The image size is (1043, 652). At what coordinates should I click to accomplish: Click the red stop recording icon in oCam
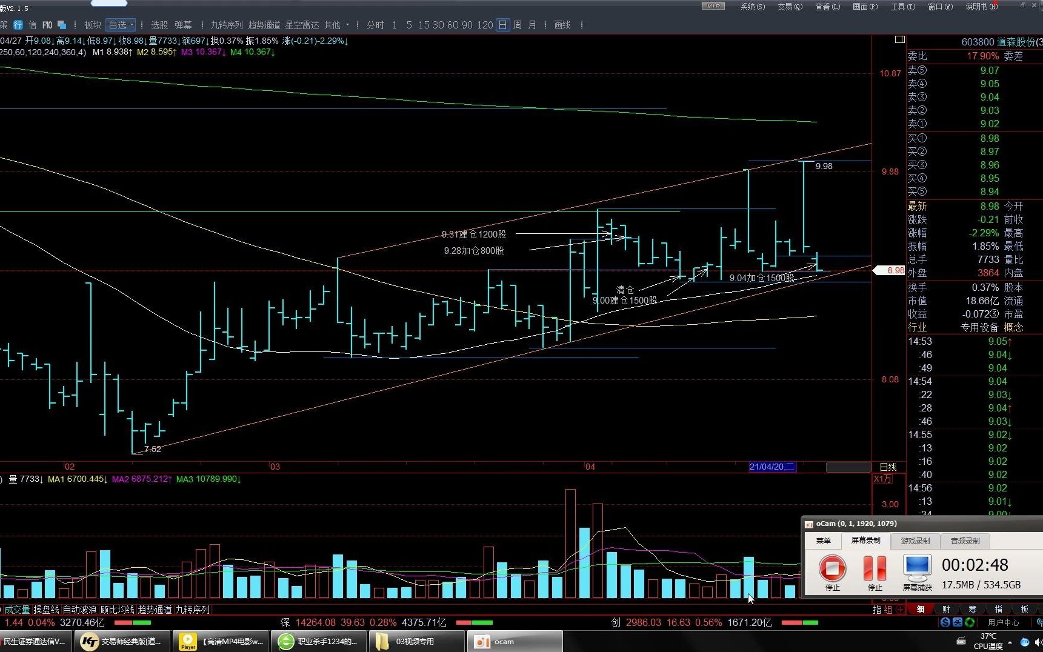(832, 568)
